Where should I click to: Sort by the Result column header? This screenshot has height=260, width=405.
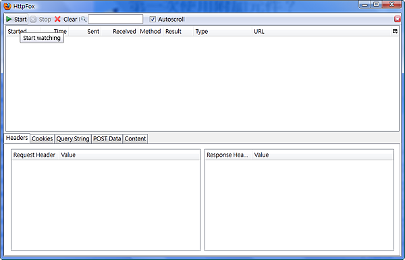178,32
